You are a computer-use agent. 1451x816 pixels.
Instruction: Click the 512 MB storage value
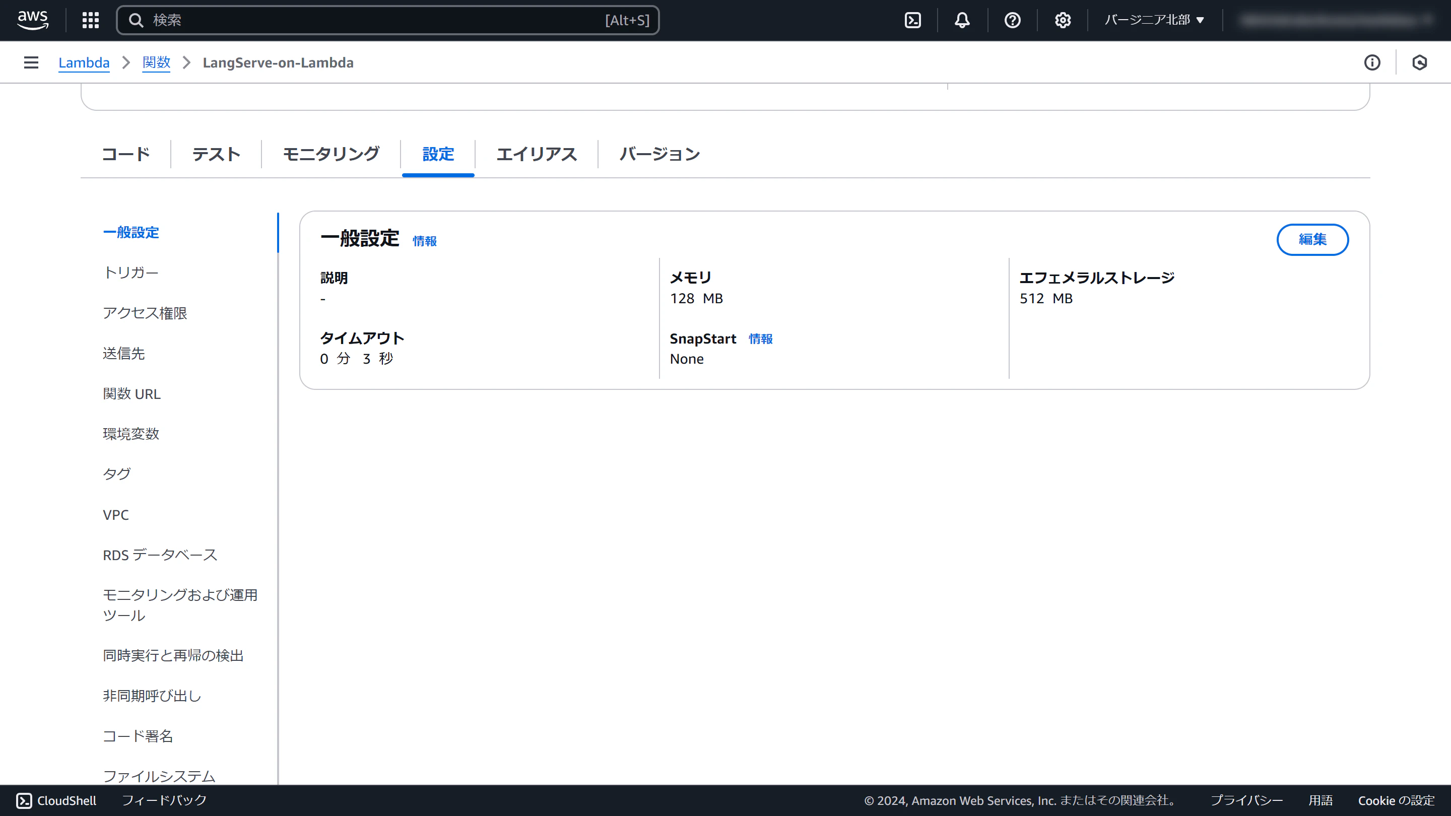1046,299
